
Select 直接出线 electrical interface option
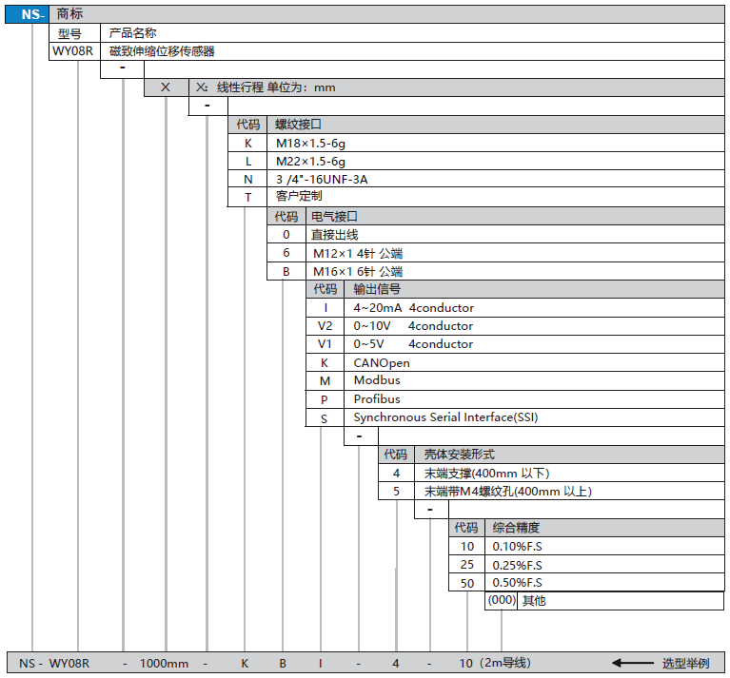336,235
